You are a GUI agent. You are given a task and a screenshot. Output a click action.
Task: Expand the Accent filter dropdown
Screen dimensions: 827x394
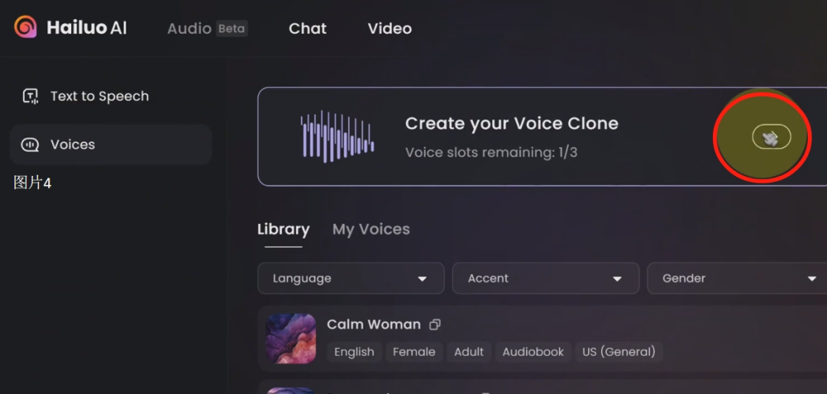(x=545, y=278)
